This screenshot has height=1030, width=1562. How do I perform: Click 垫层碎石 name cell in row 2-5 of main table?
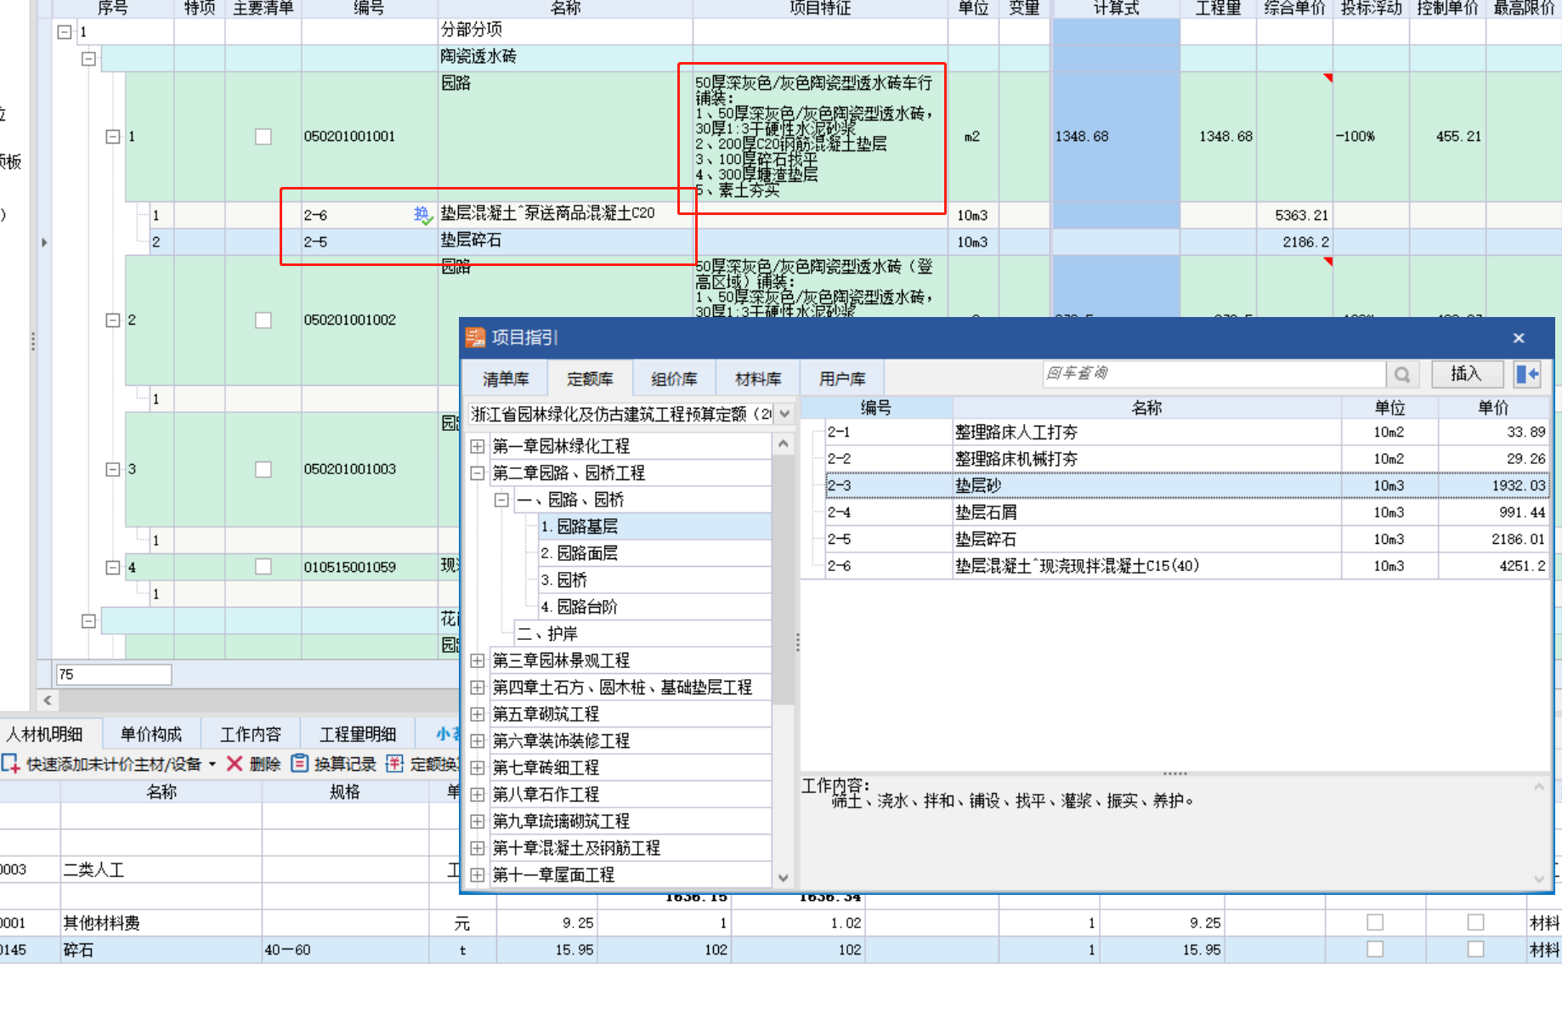(565, 241)
